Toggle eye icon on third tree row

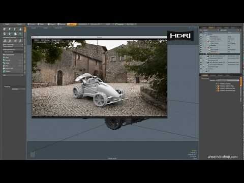(201, 39)
